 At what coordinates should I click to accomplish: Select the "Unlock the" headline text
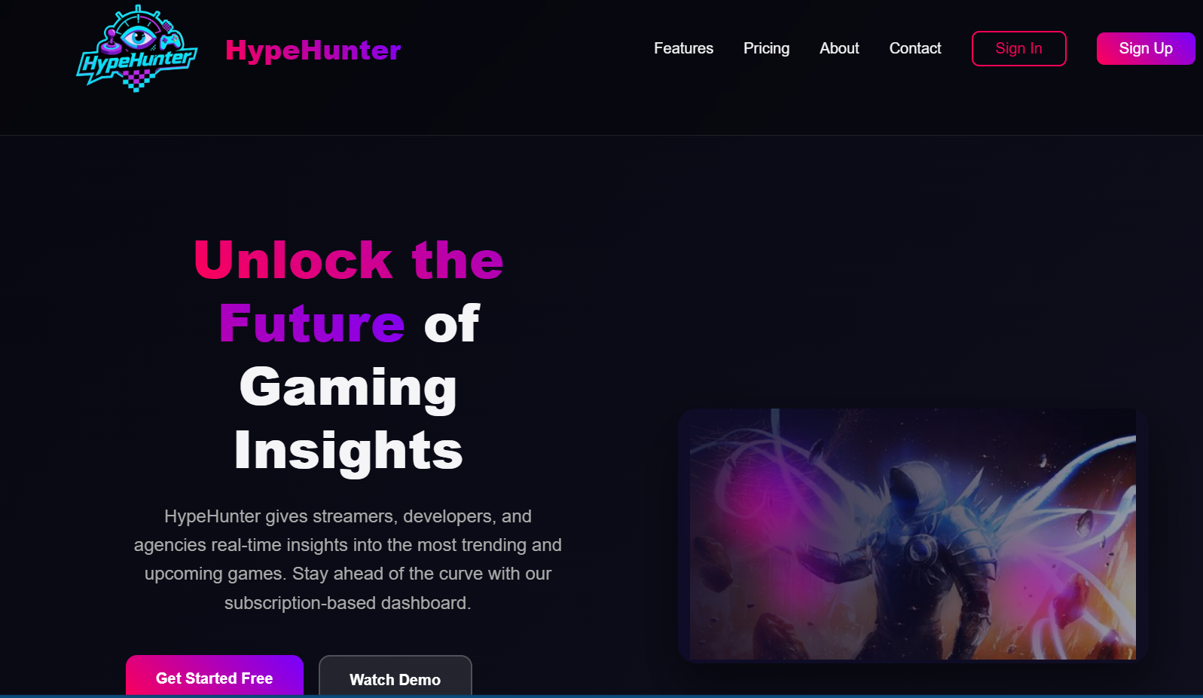348,260
